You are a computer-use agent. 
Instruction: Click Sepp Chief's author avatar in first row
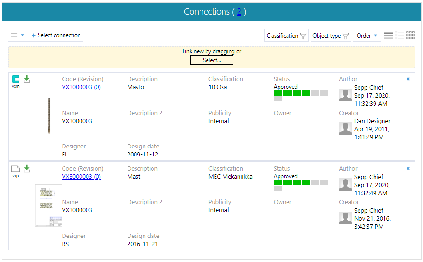pos(345,95)
